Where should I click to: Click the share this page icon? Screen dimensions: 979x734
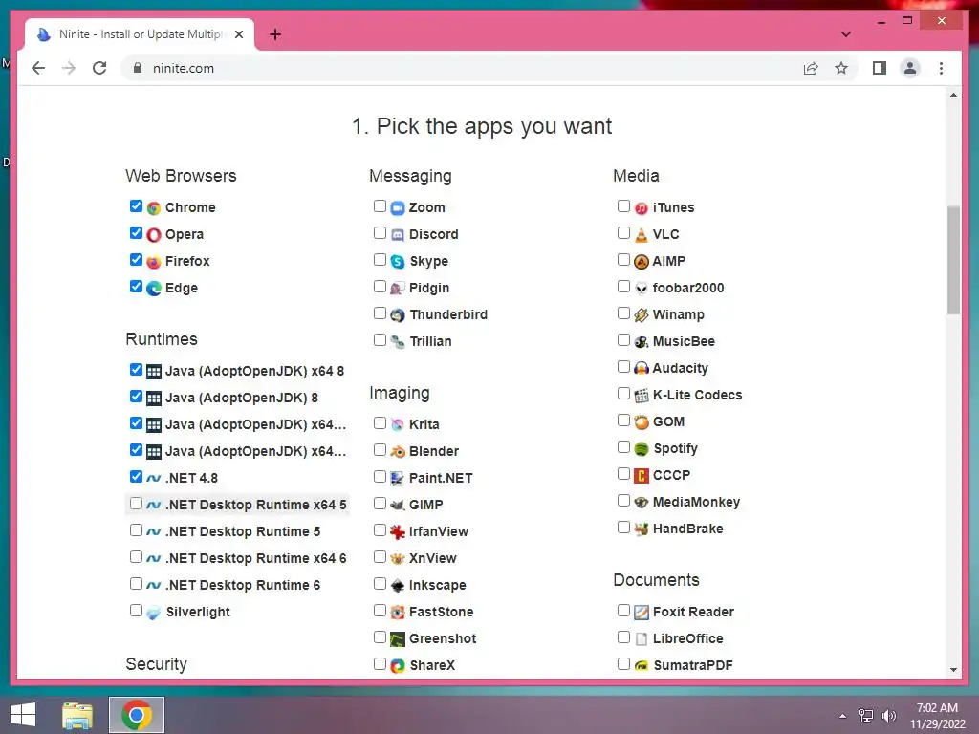tap(811, 68)
